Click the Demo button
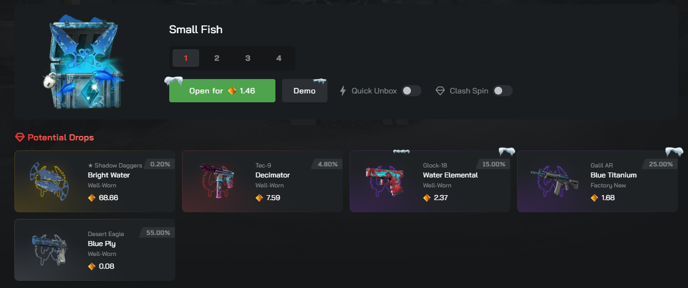688x288 pixels. (304, 91)
